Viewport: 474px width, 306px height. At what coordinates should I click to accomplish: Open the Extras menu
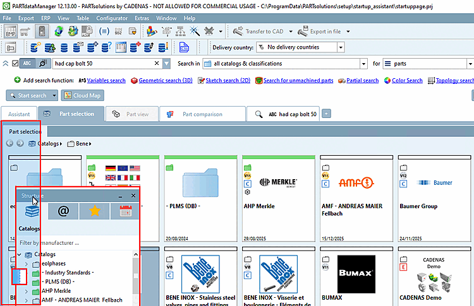click(x=142, y=18)
